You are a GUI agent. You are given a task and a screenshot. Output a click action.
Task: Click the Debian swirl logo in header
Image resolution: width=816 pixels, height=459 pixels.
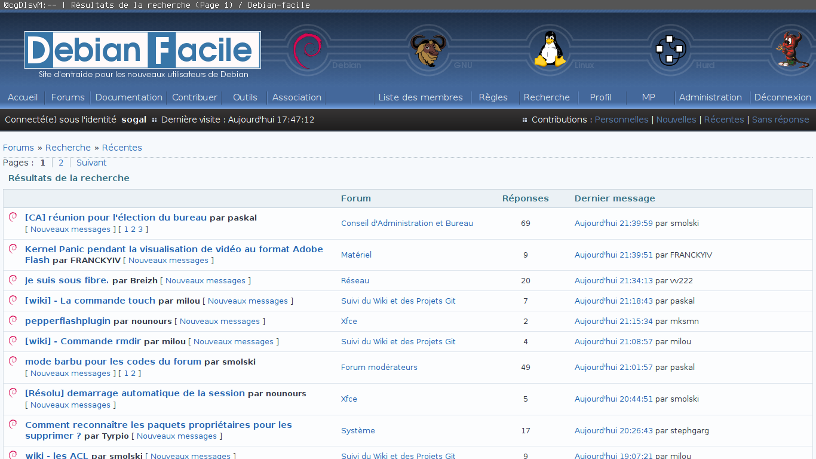[307, 50]
